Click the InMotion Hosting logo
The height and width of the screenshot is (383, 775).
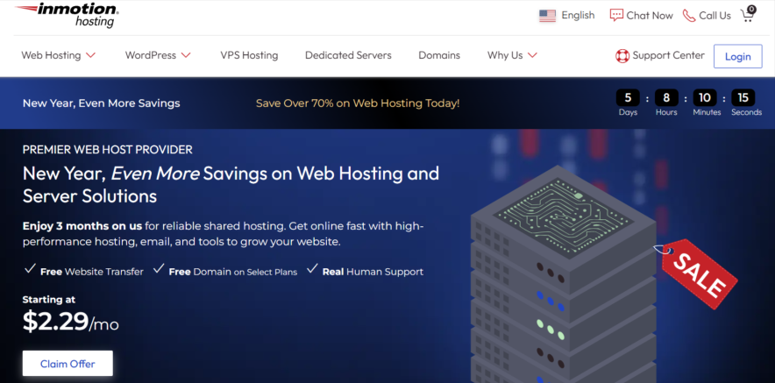pos(67,15)
